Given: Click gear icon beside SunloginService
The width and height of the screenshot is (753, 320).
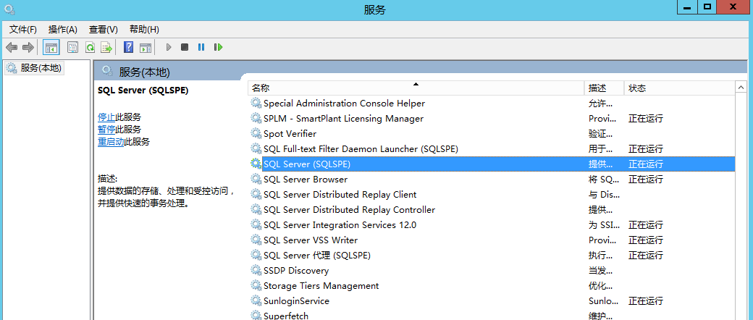Looking at the screenshot, I should (256, 300).
